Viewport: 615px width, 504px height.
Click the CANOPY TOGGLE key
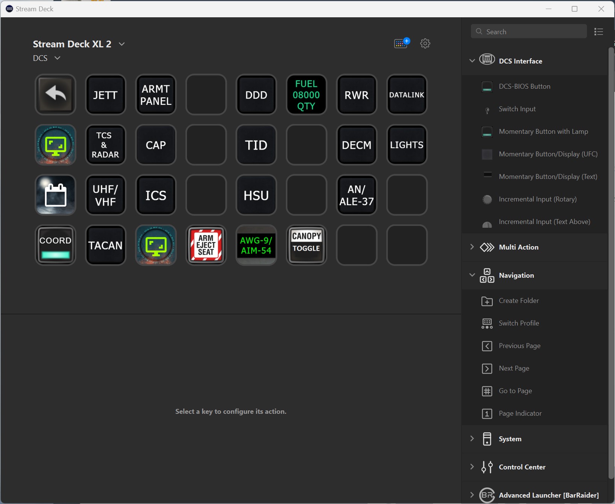[x=306, y=245]
